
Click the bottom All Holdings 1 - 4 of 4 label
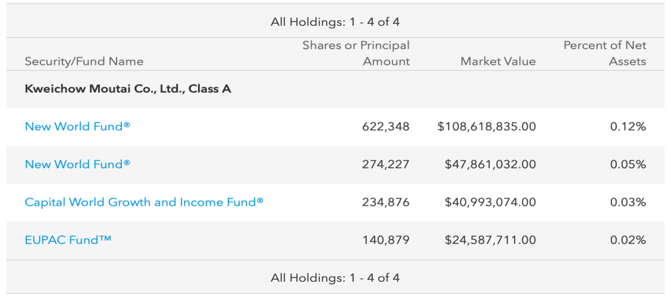335,278
